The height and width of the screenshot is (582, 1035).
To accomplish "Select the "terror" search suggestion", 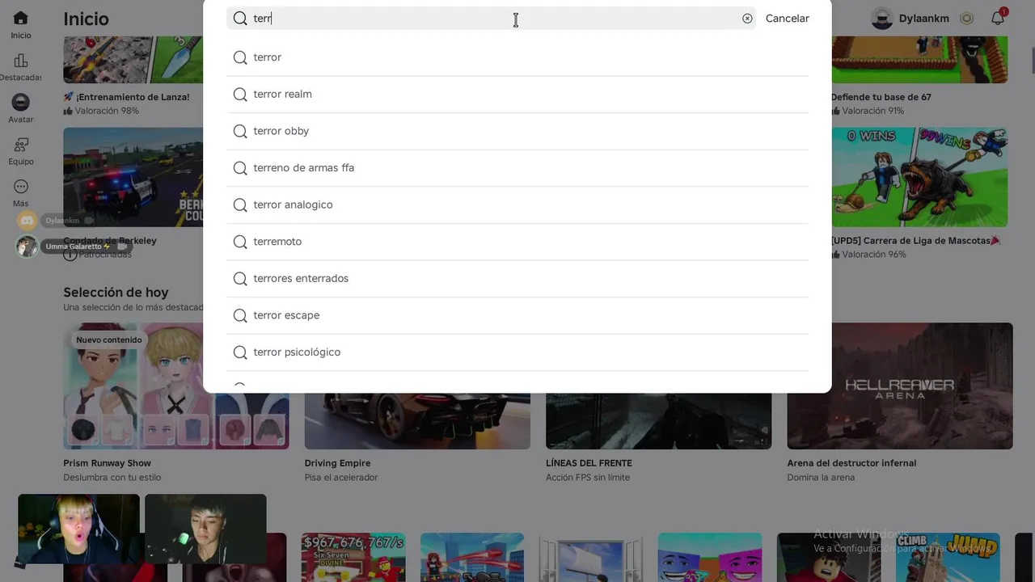I will click(x=268, y=57).
